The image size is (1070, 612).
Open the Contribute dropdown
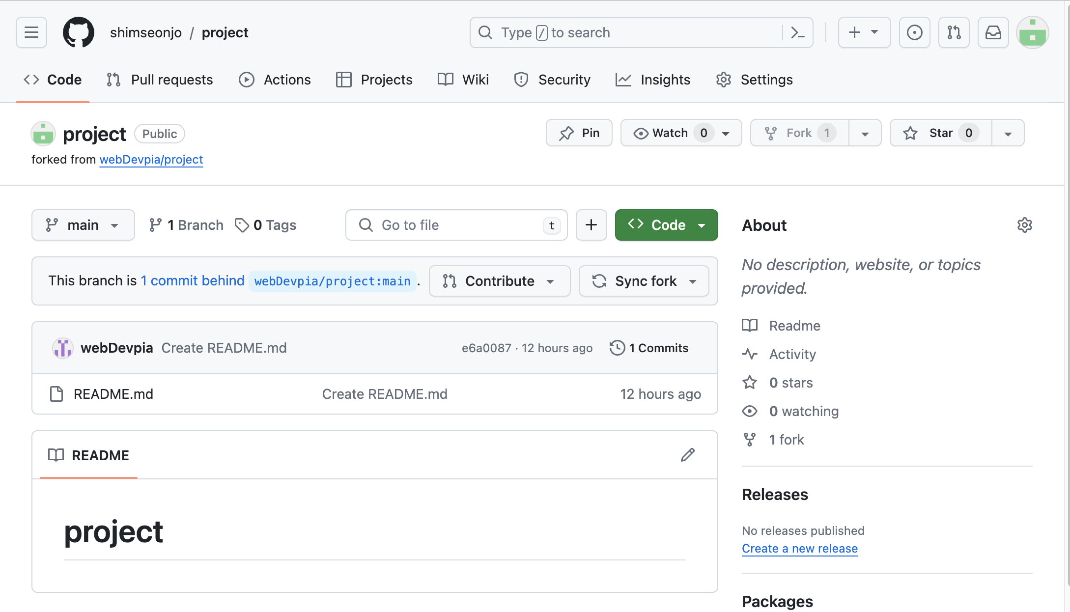[x=499, y=281]
